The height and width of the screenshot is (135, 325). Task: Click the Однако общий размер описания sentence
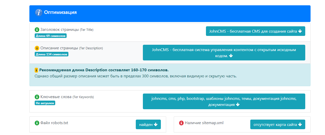pyautogui.click(x=136, y=76)
